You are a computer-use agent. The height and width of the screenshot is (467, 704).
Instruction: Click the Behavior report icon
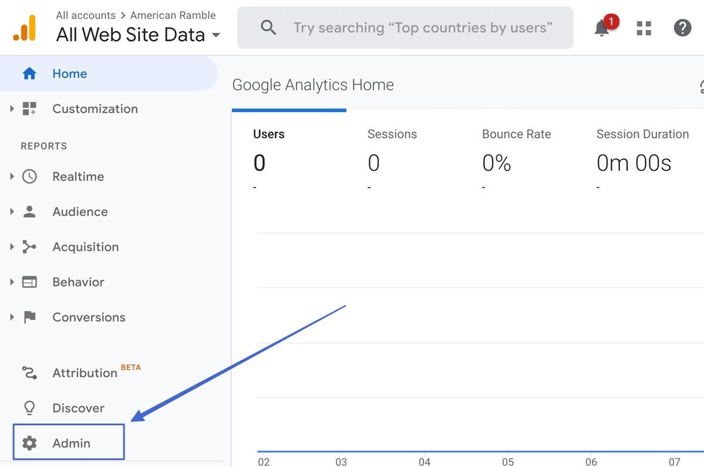[29, 282]
